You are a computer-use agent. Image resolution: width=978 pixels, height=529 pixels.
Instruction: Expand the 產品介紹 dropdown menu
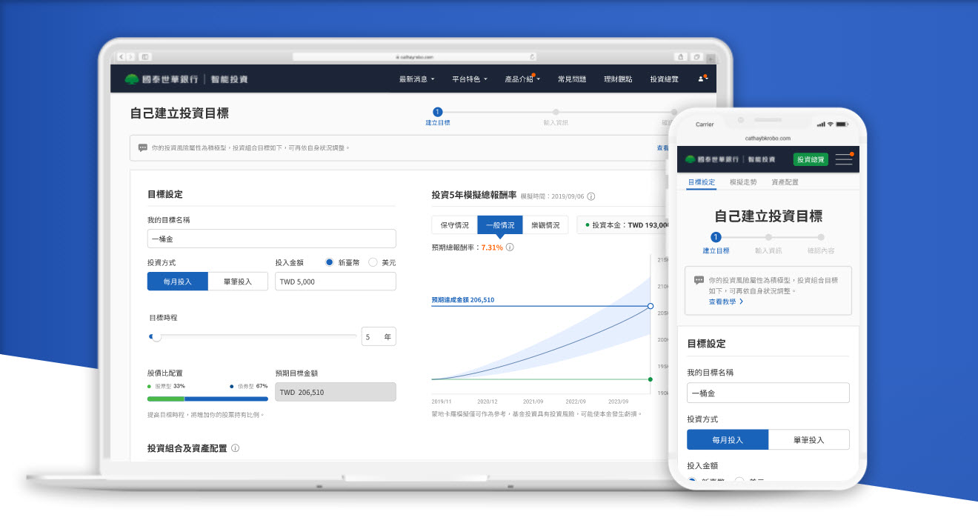(x=522, y=79)
